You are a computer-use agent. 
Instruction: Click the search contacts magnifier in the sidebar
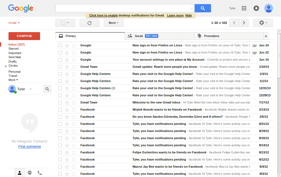point(47,89)
